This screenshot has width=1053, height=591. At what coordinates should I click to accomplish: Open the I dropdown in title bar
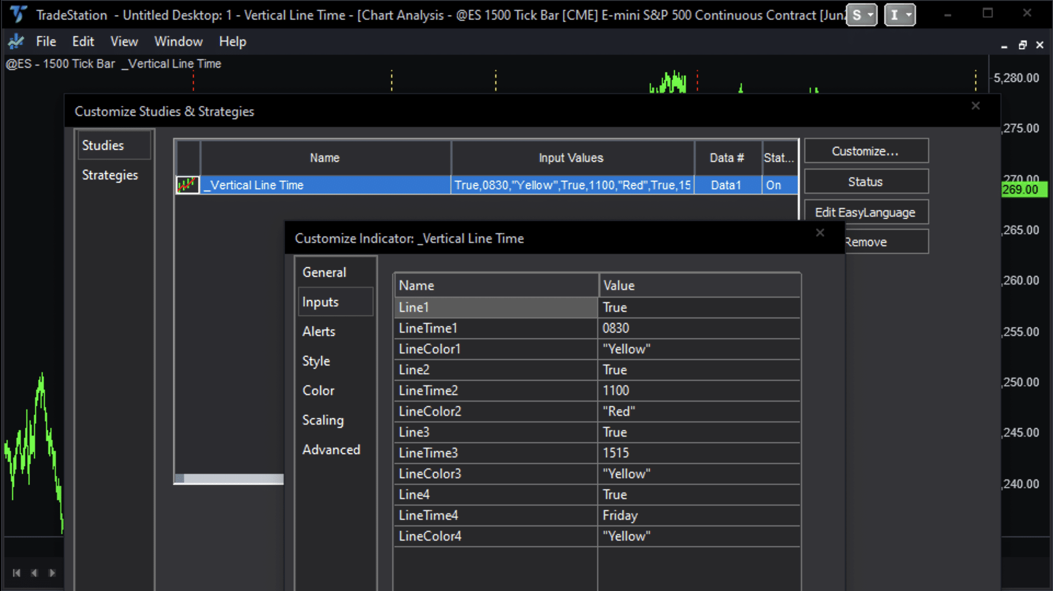900,15
